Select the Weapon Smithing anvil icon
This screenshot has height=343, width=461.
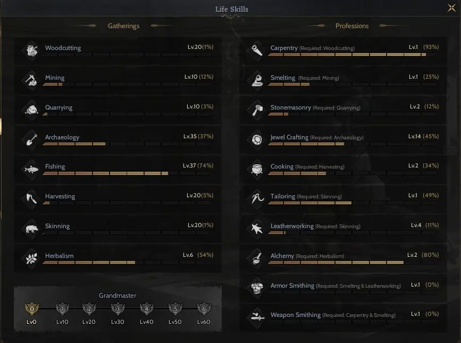pyautogui.click(x=257, y=317)
